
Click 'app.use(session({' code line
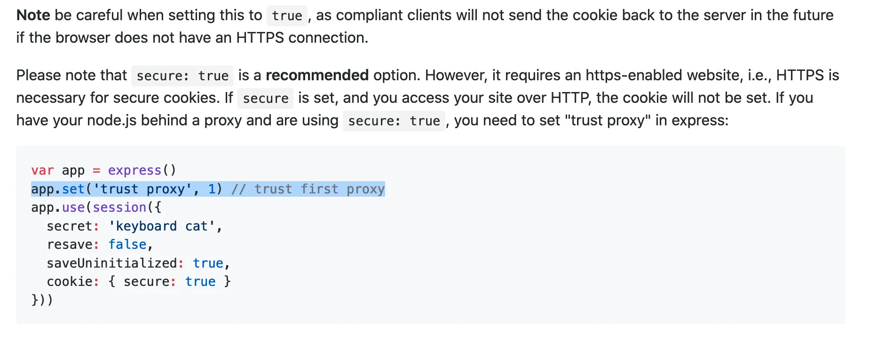coord(96,207)
